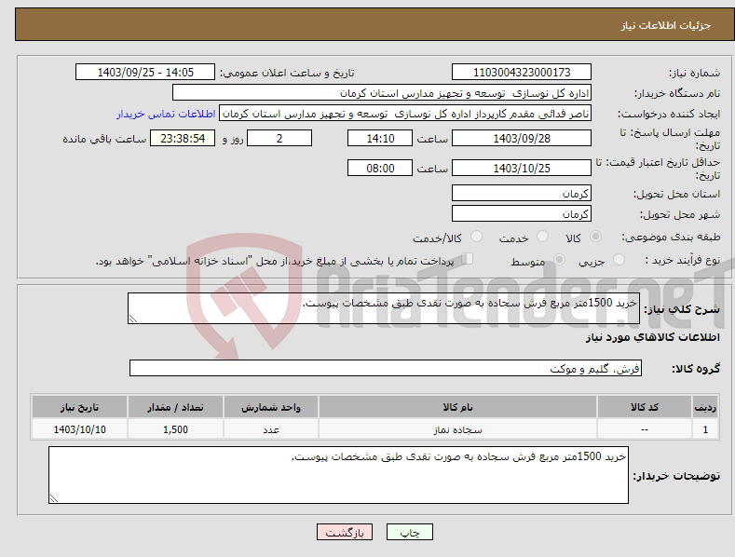Click the request creator ناصر فدائی مقدم field
735x557 pixels.
tap(405, 114)
